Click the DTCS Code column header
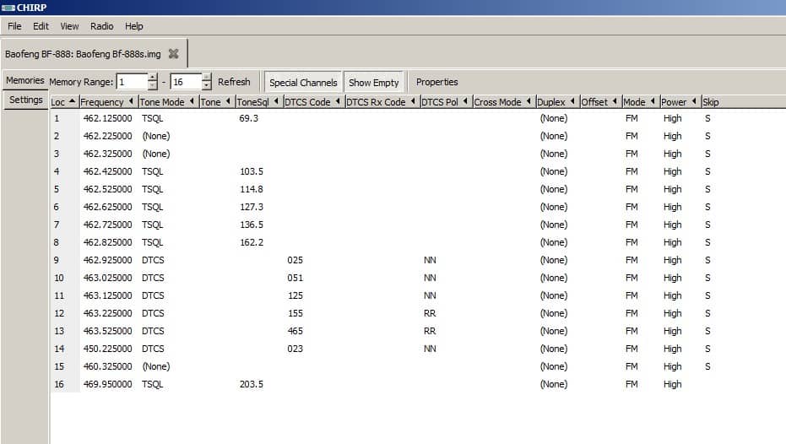 (x=312, y=102)
